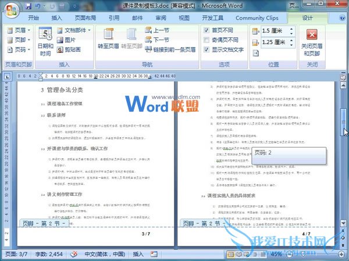Switch to Outline view
The width and height of the screenshot is (349, 261).
[x=255, y=254]
